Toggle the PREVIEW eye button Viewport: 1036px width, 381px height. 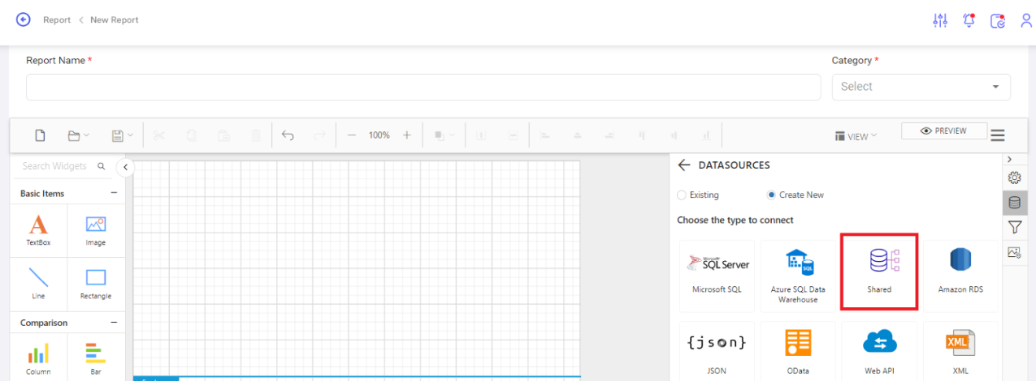click(944, 131)
